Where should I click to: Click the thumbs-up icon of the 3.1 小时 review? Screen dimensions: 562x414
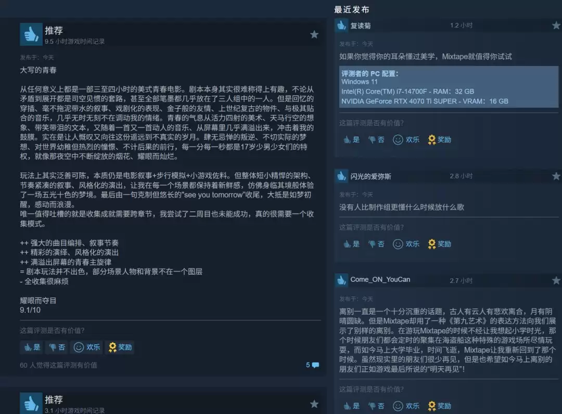tap(31, 403)
